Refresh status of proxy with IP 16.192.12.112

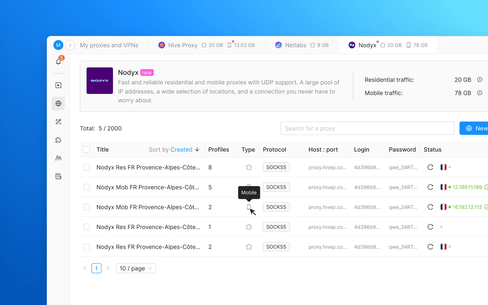pyautogui.click(x=430, y=207)
